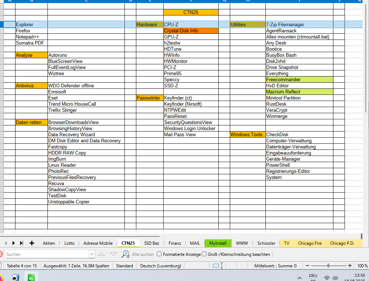
Task: Select the Passwörter category cell
Action: pos(150,98)
